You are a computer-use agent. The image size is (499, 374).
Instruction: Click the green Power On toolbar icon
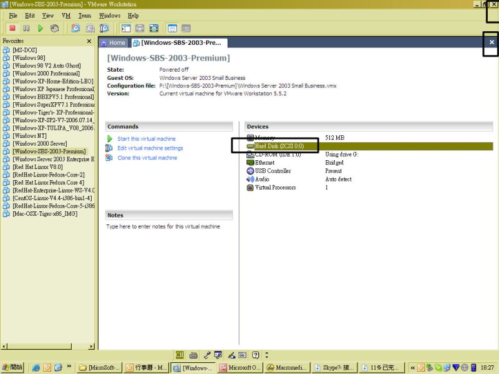click(41, 28)
